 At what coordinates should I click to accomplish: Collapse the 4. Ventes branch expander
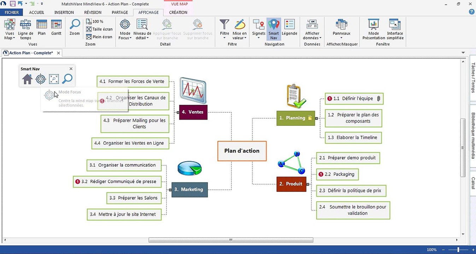178,113
